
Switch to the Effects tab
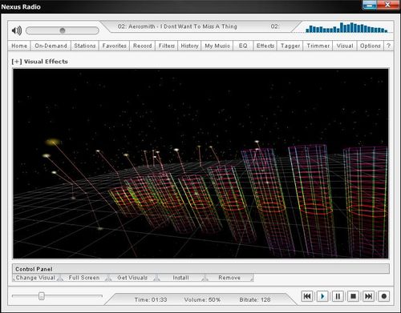click(x=265, y=46)
